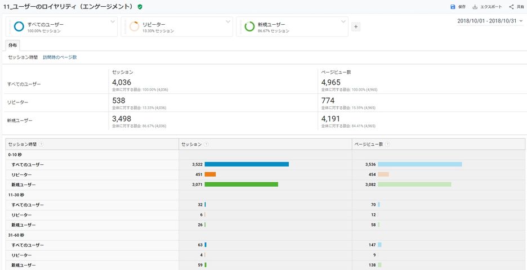Click the share icon
The height and width of the screenshot is (270, 527).
[511, 7]
